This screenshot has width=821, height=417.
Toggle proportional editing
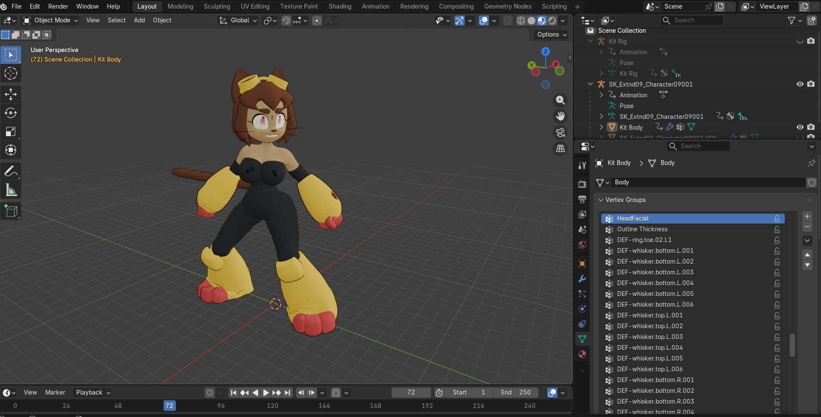tap(317, 21)
